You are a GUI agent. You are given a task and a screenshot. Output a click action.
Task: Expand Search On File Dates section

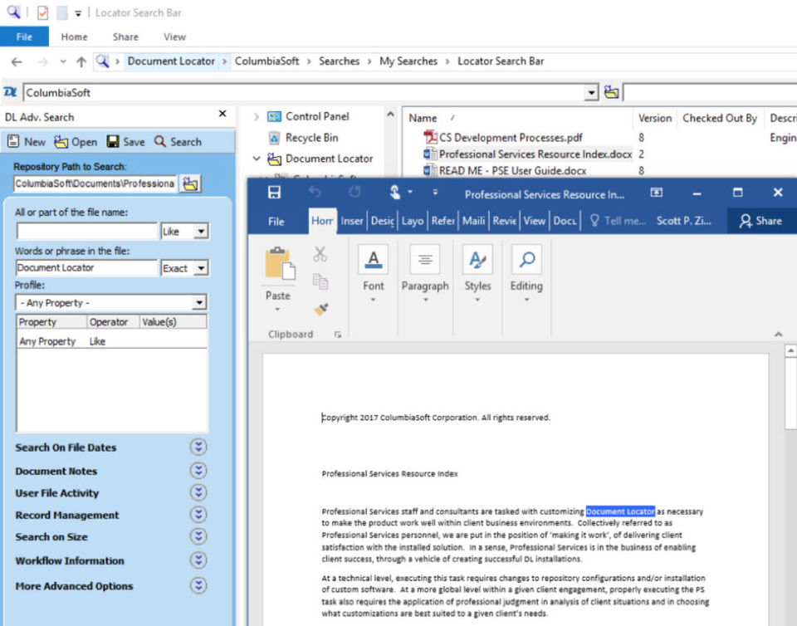coord(198,447)
